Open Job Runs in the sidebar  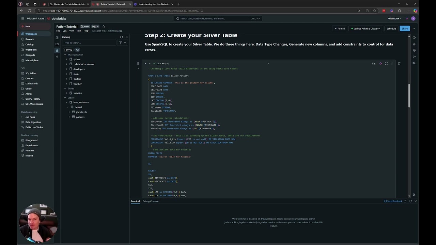(x=30, y=117)
